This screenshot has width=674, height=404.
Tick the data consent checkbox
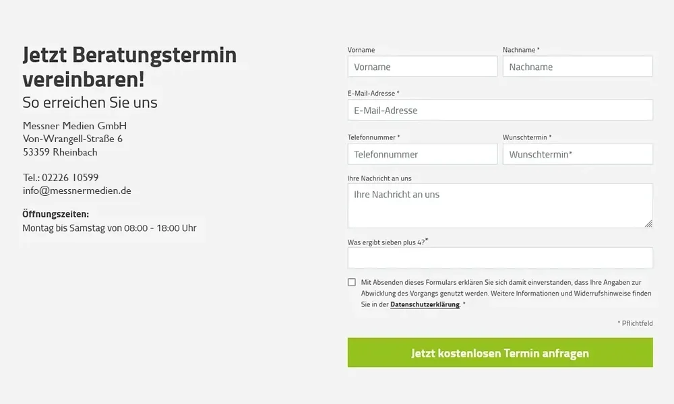click(x=352, y=282)
